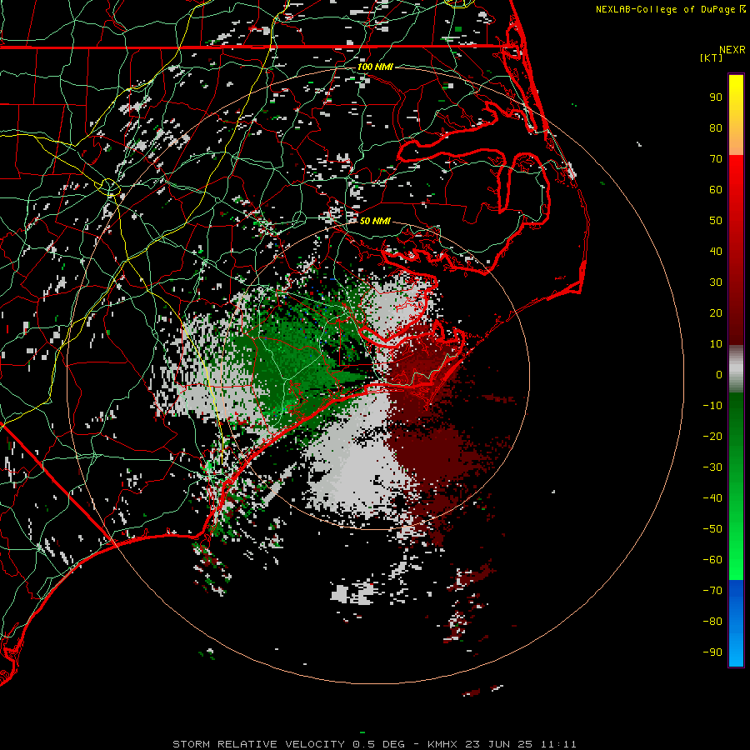Click the -30 value on velocity scale
Image resolution: width=750 pixels, height=750 pixels.
click(x=712, y=467)
